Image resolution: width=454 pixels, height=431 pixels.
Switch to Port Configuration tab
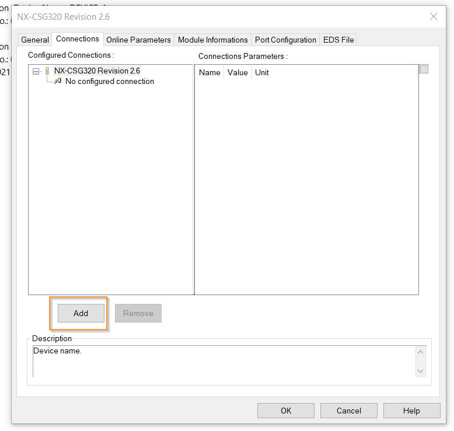point(285,40)
